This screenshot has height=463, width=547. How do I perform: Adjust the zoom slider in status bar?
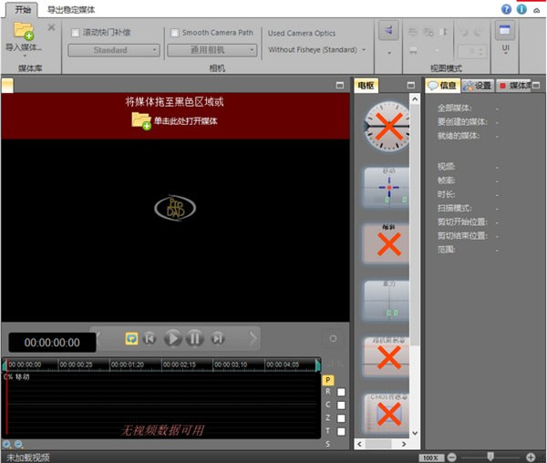point(490,456)
